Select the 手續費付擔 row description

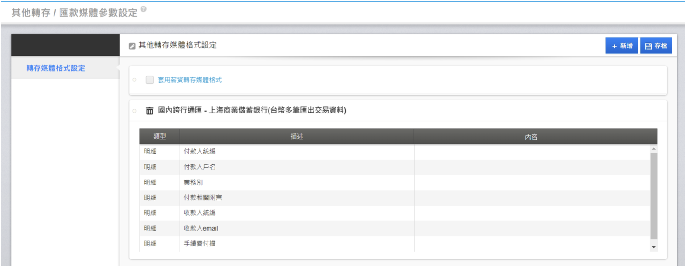pyautogui.click(x=200, y=244)
